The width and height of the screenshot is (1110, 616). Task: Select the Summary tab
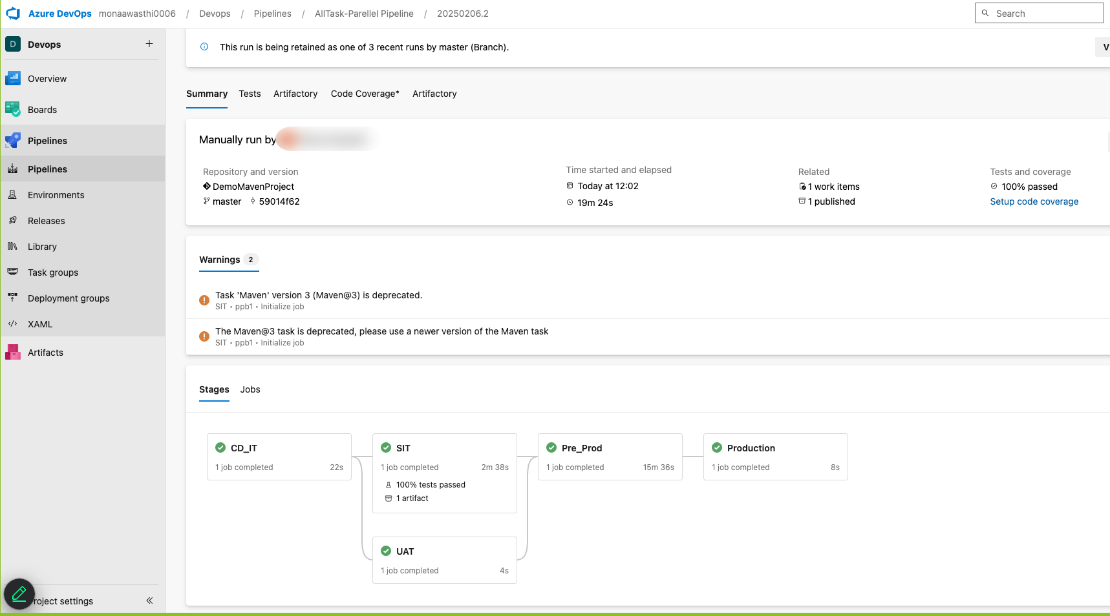click(207, 94)
